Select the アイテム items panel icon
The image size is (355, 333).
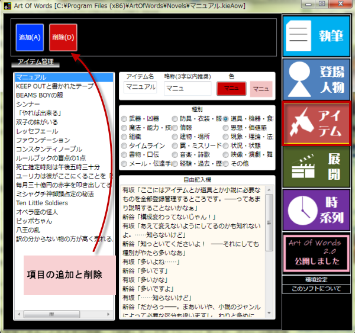[x=316, y=124]
